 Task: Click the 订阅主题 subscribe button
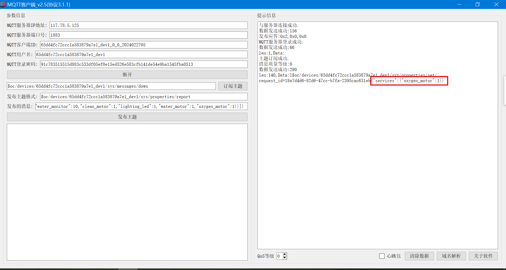pos(233,86)
